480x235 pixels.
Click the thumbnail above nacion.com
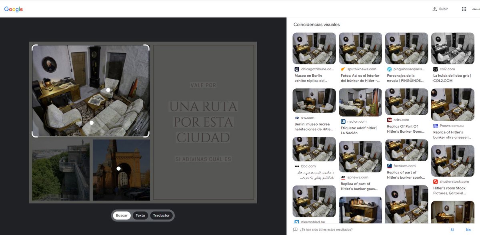tap(360, 102)
